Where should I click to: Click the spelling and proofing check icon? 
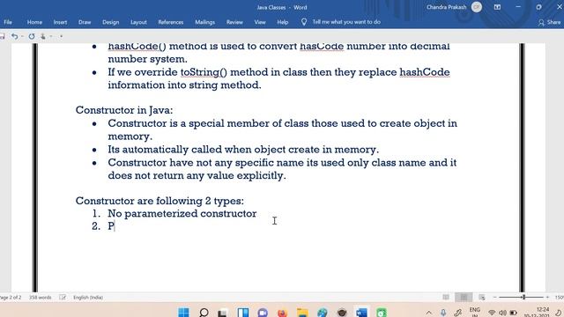63,298
